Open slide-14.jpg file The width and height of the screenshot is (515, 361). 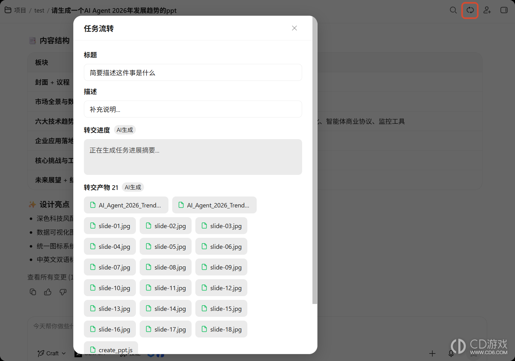pyautogui.click(x=166, y=309)
